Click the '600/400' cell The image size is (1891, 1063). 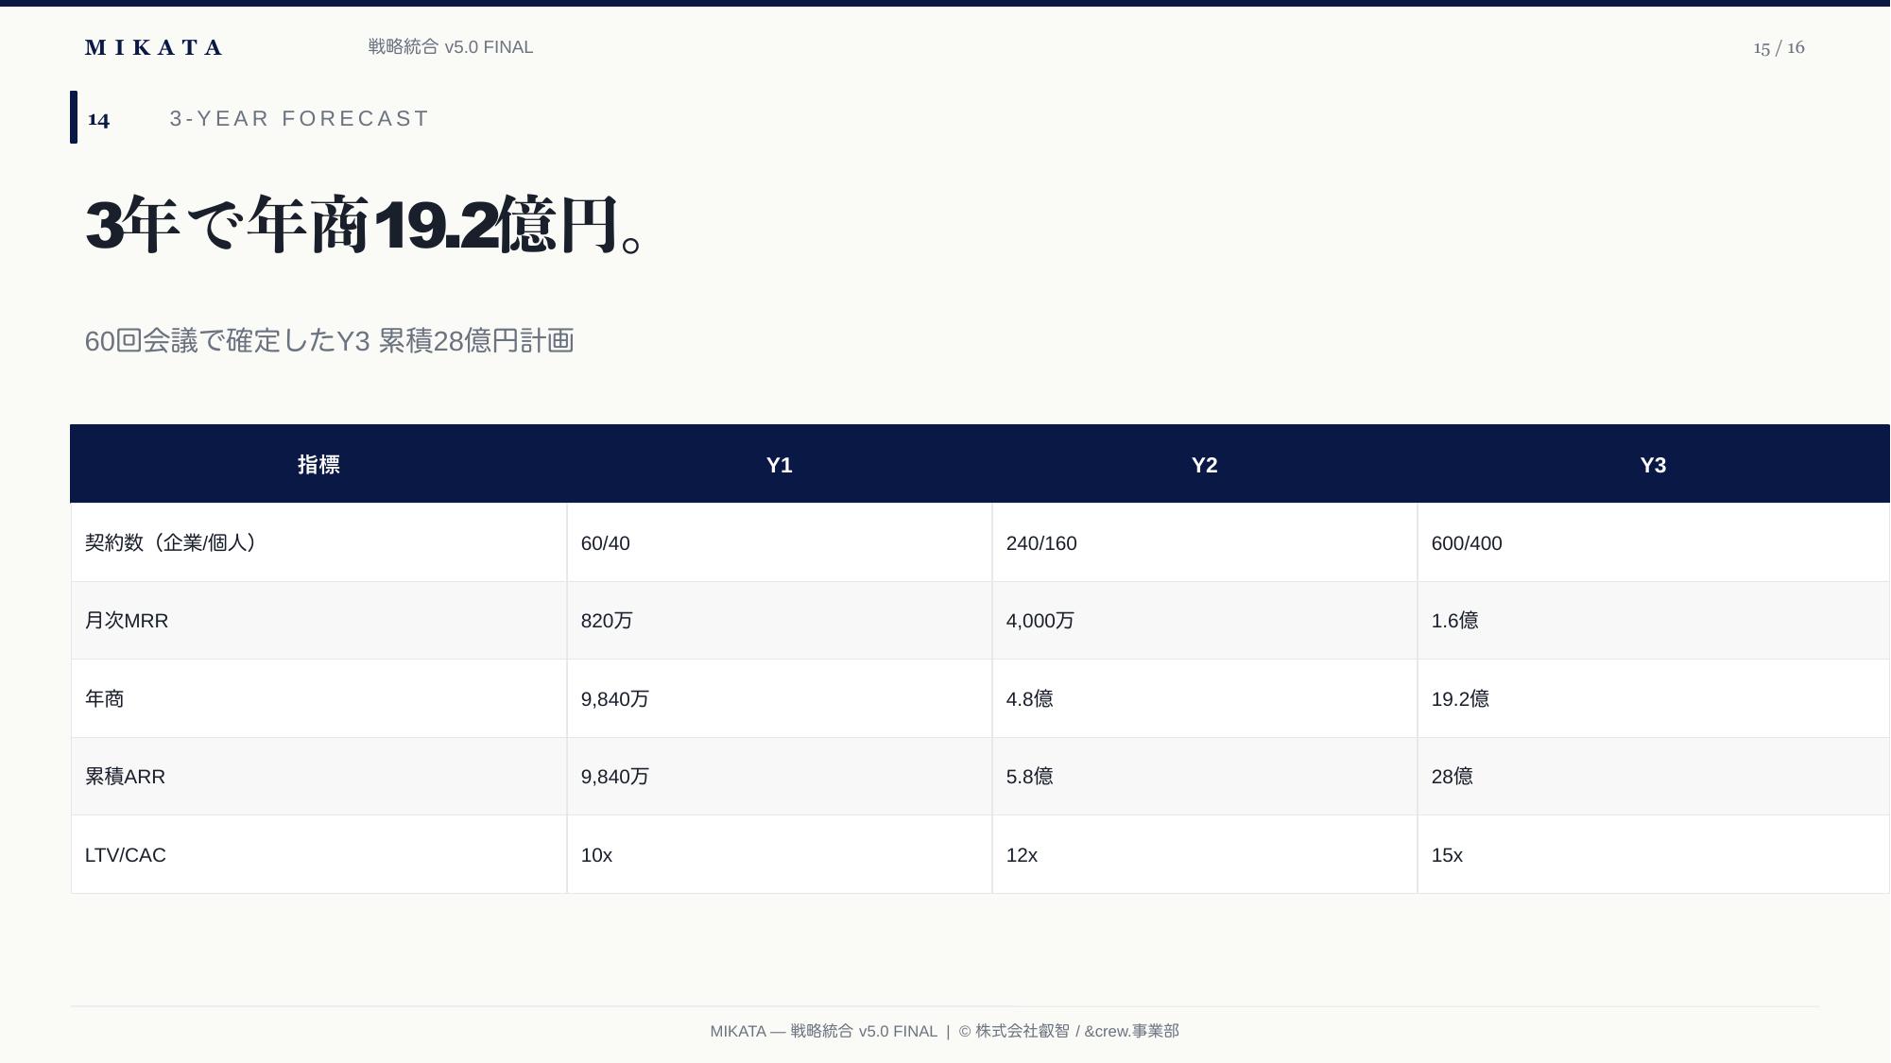tap(1654, 542)
